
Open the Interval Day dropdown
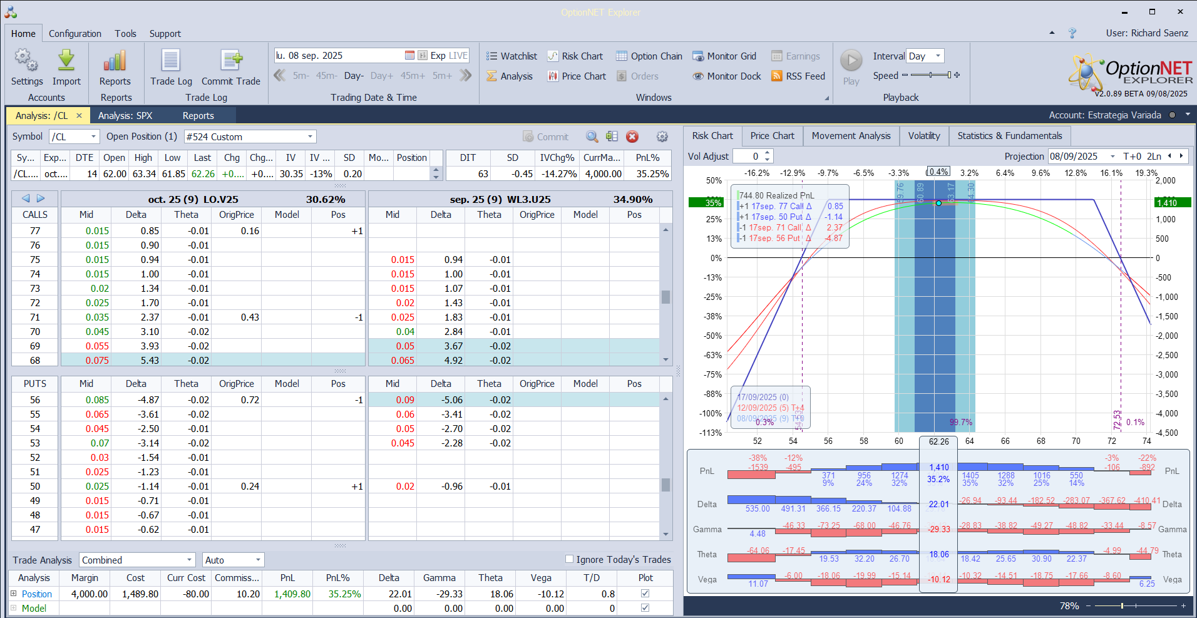tap(938, 56)
